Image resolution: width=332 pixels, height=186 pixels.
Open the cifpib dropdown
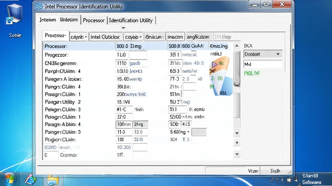[x=78, y=37]
